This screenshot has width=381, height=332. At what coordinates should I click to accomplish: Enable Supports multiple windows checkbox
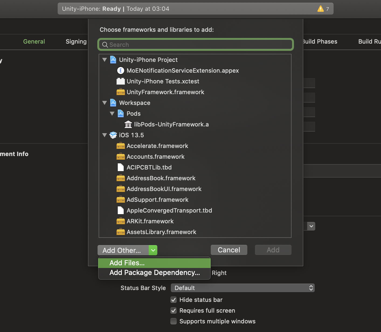pyautogui.click(x=174, y=321)
